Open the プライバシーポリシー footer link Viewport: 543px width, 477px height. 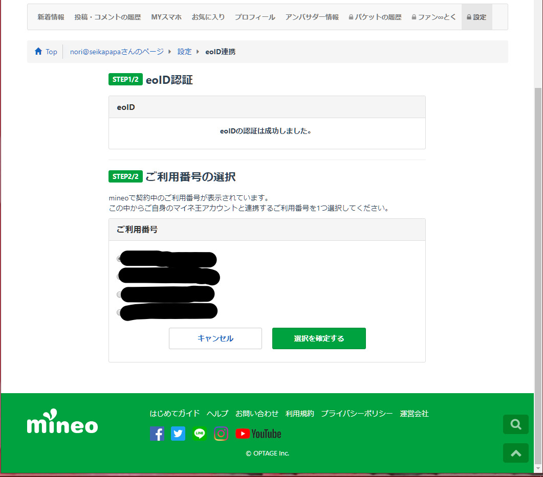(357, 414)
